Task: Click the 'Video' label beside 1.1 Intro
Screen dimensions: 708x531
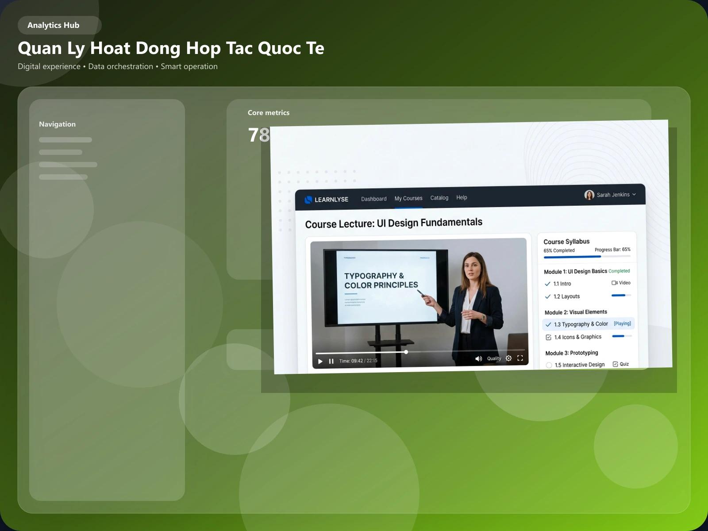Action: tap(625, 283)
